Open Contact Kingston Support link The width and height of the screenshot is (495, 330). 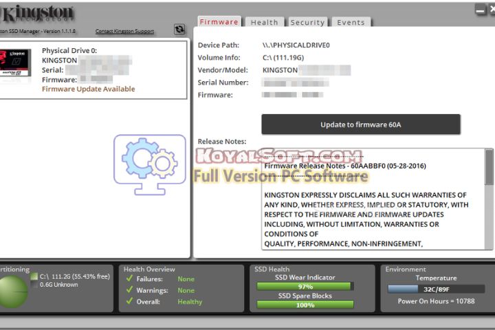(124, 31)
